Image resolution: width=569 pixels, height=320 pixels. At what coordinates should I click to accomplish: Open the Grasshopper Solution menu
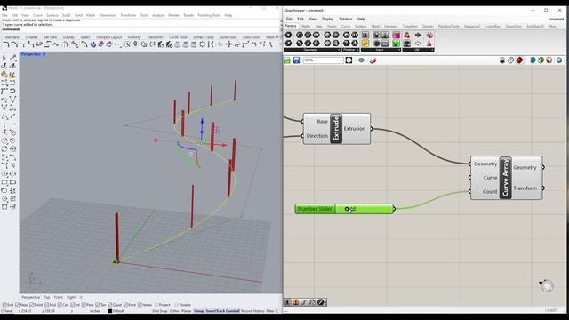[x=345, y=19]
